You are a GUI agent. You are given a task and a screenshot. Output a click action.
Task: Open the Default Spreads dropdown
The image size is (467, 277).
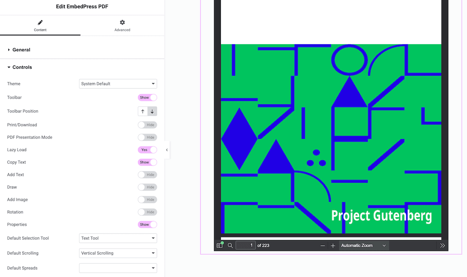[x=118, y=268]
